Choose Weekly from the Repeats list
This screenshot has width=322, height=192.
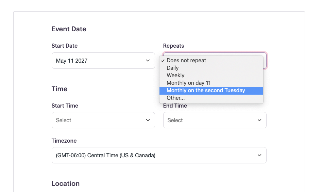pyautogui.click(x=175, y=76)
